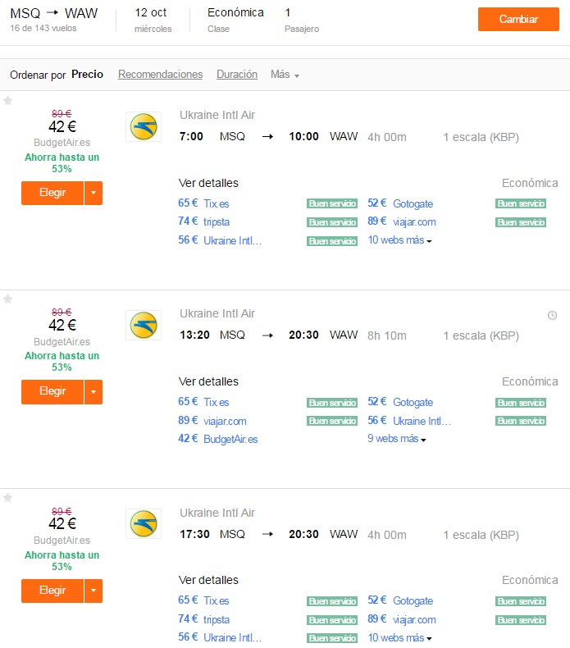
Task: Select 52 € Gotogate offer on 7:00 flight
Action: 400,203
